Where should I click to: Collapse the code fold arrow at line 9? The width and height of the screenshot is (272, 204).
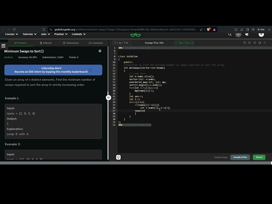(x=116, y=59)
